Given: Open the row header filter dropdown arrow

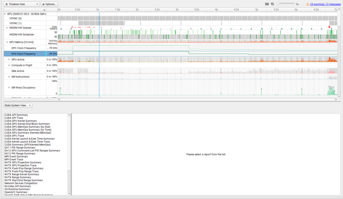Looking at the screenshot, I should (x=44, y=10).
